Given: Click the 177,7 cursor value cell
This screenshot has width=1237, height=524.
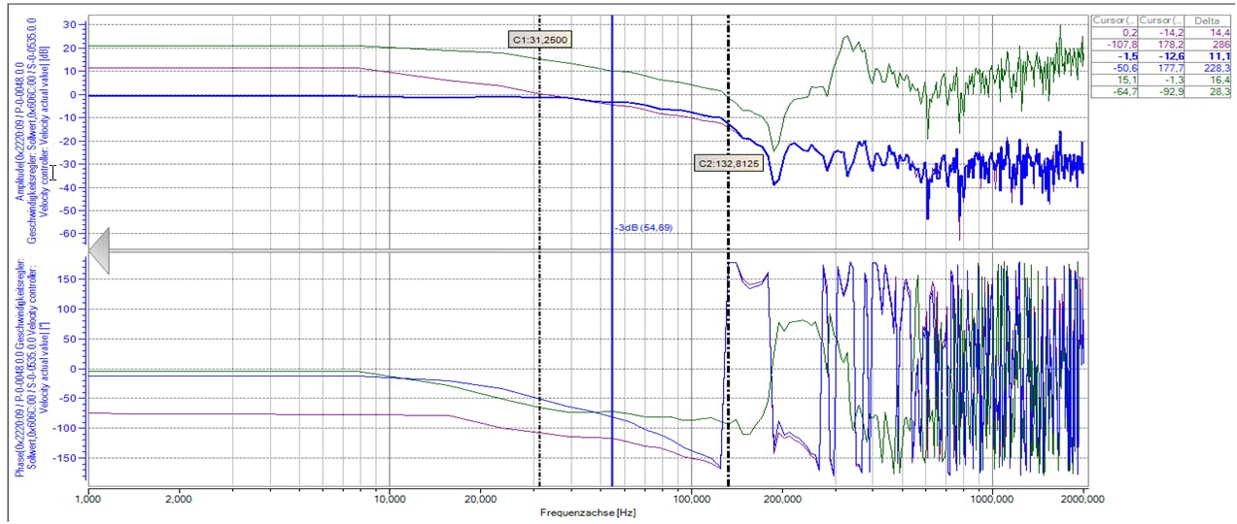Looking at the screenshot, I should (1164, 68).
